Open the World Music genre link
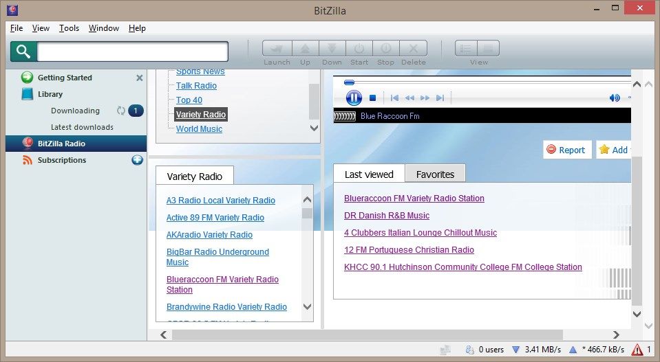Viewport: 660px width, 362px height. 199,129
